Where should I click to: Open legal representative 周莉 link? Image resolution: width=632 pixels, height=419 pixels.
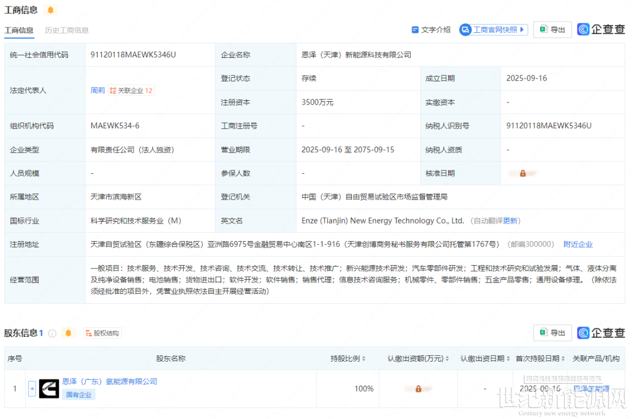[x=98, y=91]
